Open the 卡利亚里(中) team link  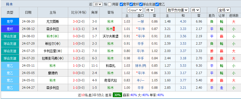point(53,51)
